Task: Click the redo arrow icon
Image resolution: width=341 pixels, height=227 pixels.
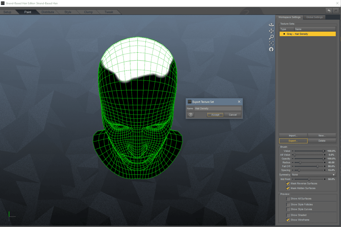Action: coord(336,11)
